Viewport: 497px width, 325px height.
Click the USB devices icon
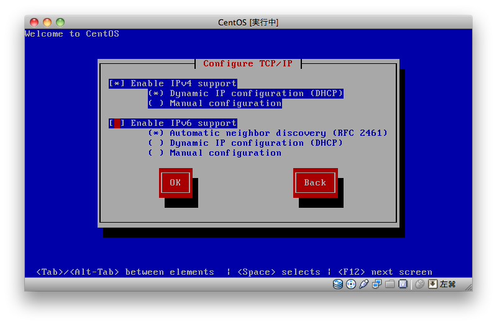[364, 284]
